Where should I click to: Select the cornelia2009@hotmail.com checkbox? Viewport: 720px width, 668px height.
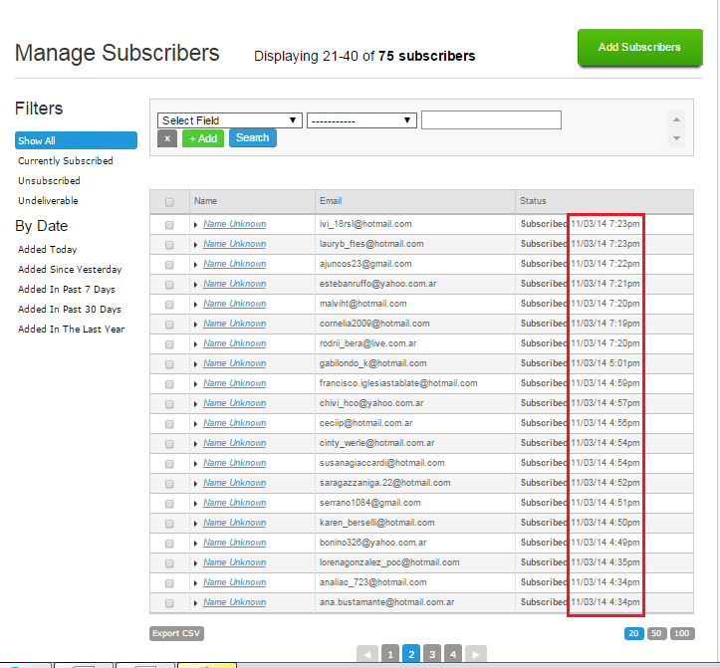tap(169, 325)
